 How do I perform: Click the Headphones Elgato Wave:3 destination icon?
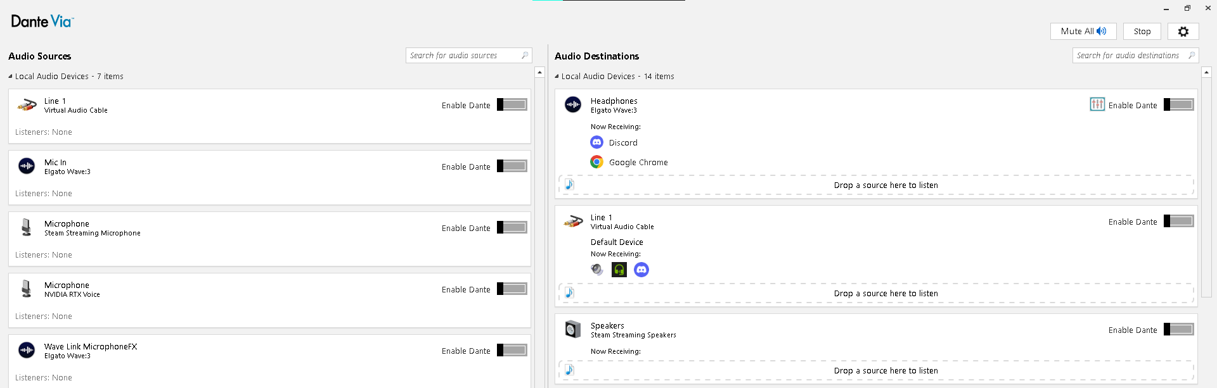(x=573, y=104)
